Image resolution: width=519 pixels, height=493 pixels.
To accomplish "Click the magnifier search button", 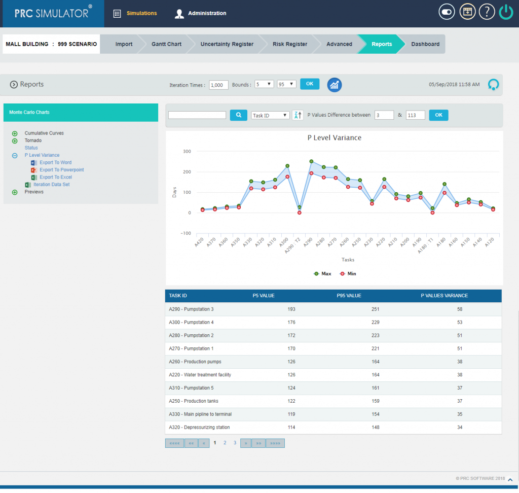I will click(x=238, y=115).
